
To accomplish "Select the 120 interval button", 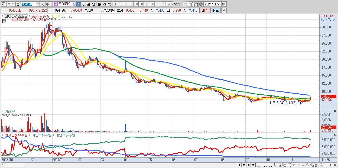I will (x=151, y=4).
